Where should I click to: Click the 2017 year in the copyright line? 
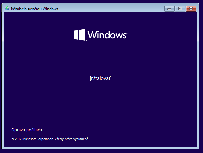19,139
